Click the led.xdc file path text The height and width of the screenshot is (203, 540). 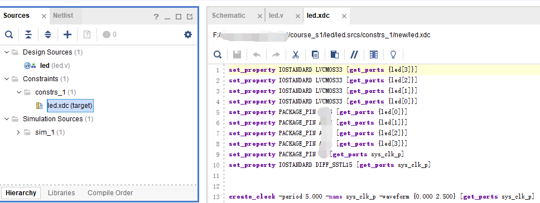(x=322, y=36)
